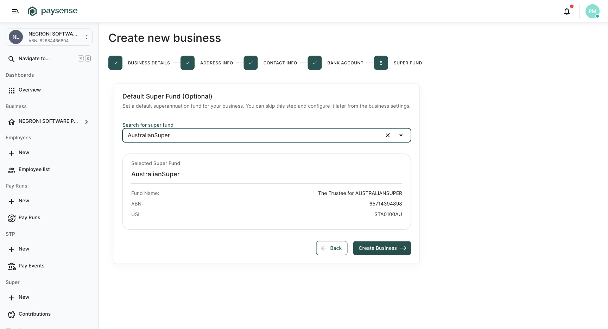Click the SUPER FUND step label

[408, 63]
